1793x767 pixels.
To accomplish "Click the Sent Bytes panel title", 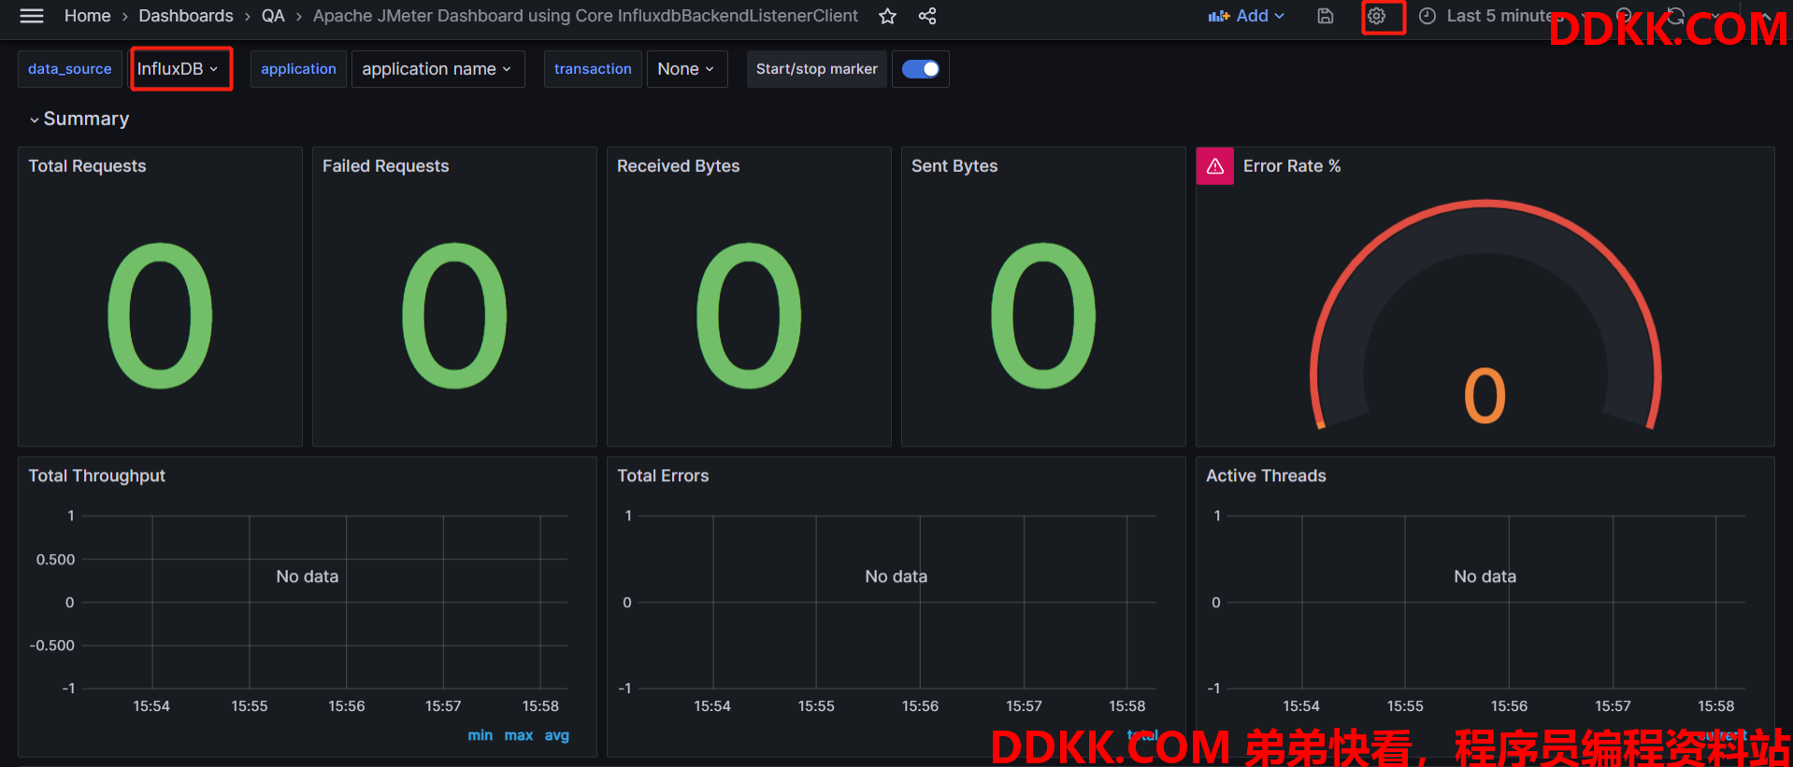I will (x=954, y=166).
